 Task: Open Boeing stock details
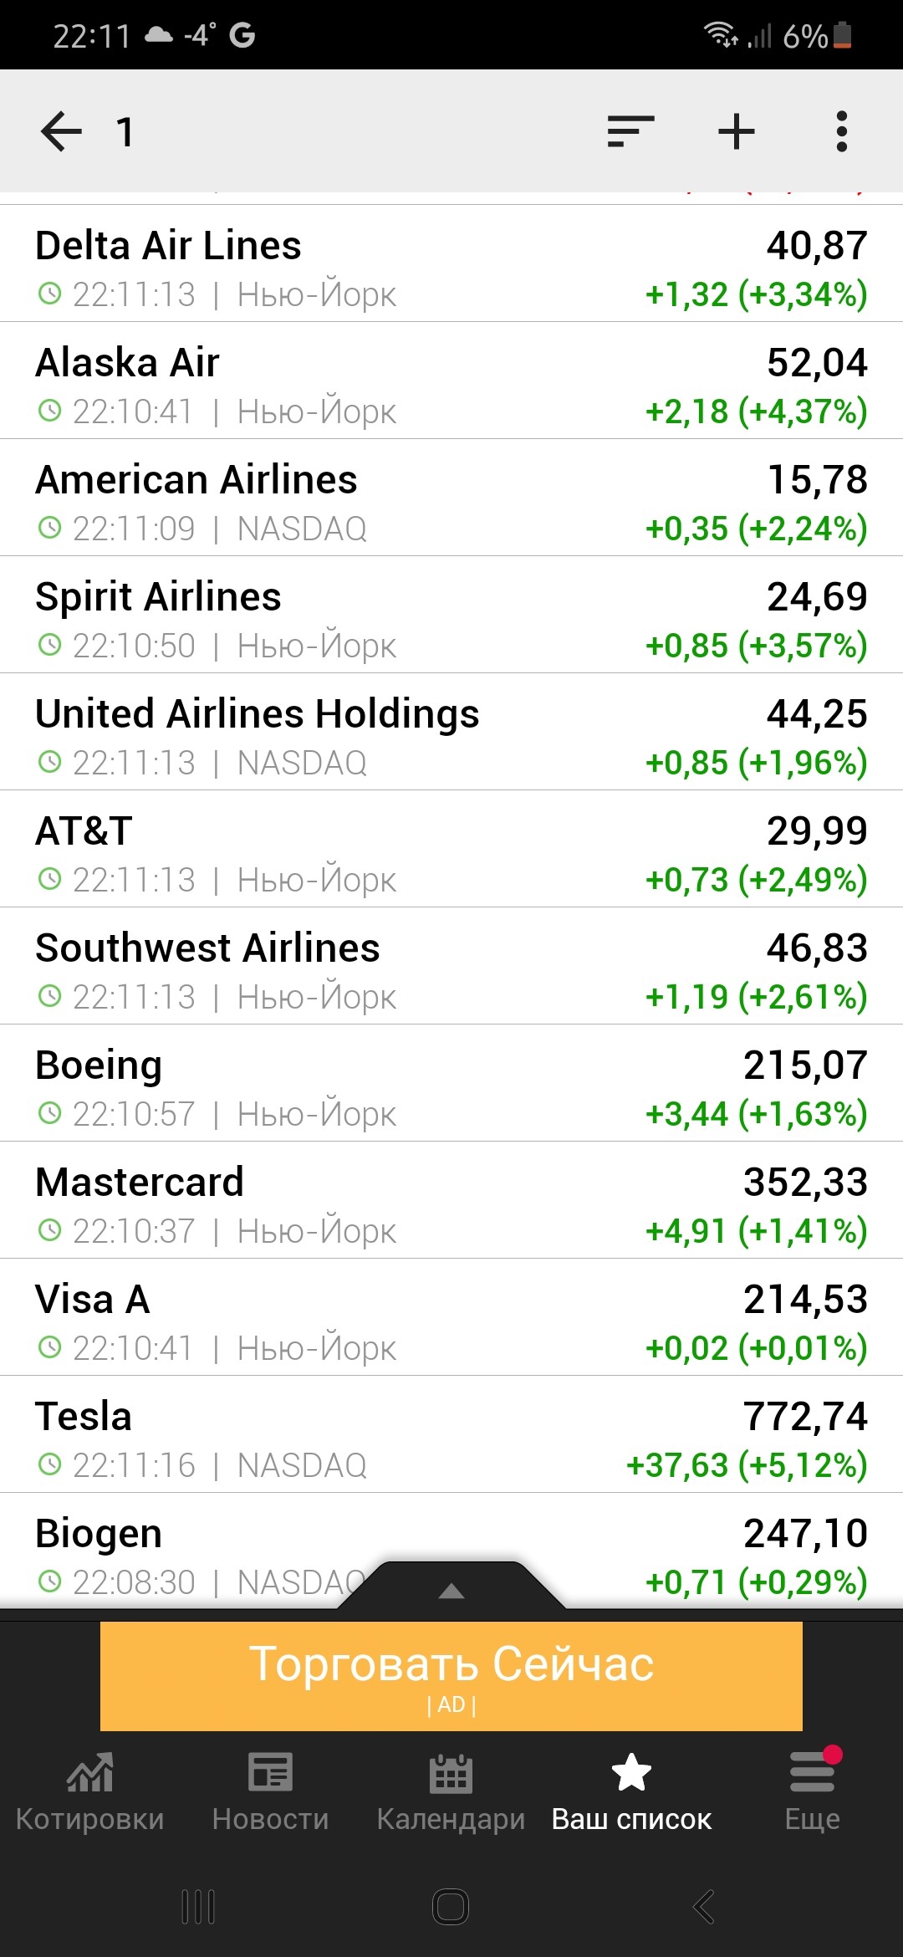451,1084
